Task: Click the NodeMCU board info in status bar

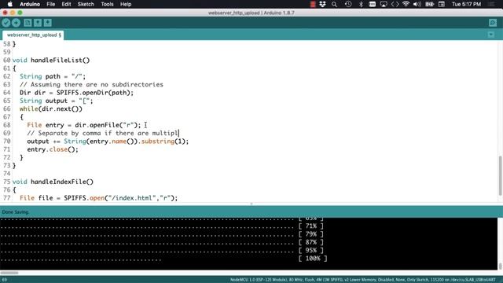Action: 363,280
